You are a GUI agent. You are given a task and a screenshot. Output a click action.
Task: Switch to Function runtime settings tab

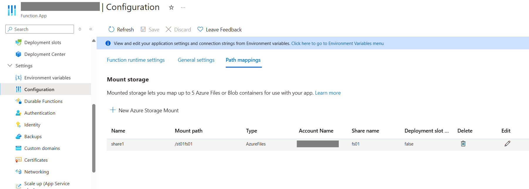coord(136,60)
